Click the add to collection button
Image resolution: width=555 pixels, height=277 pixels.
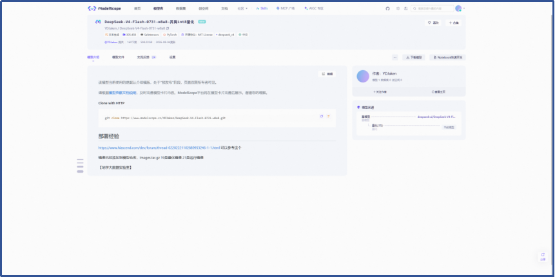click(453, 23)
